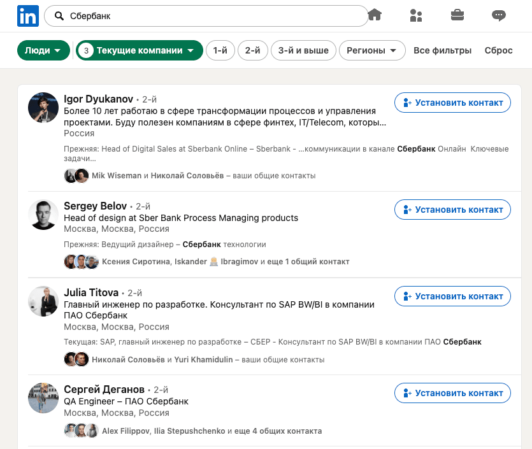The width and height of the screenshot is (532, 449).
Task: Click the Прежняя: Ведущий дизайнер text
Action: pos(165,245)
